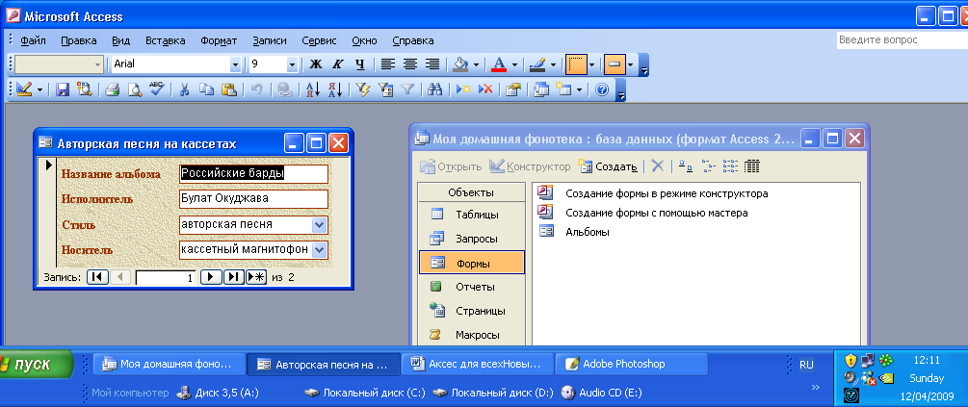Open fill color dropdown arrow
968x407 pixels.
click(x=476, y=64)
